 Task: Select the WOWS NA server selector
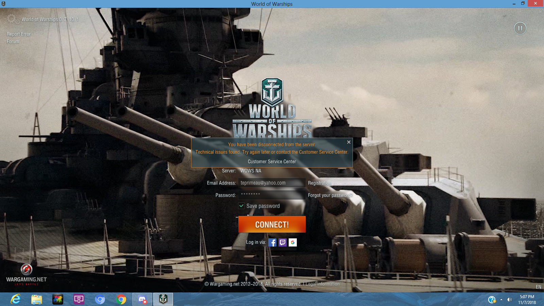pos(251,171)
